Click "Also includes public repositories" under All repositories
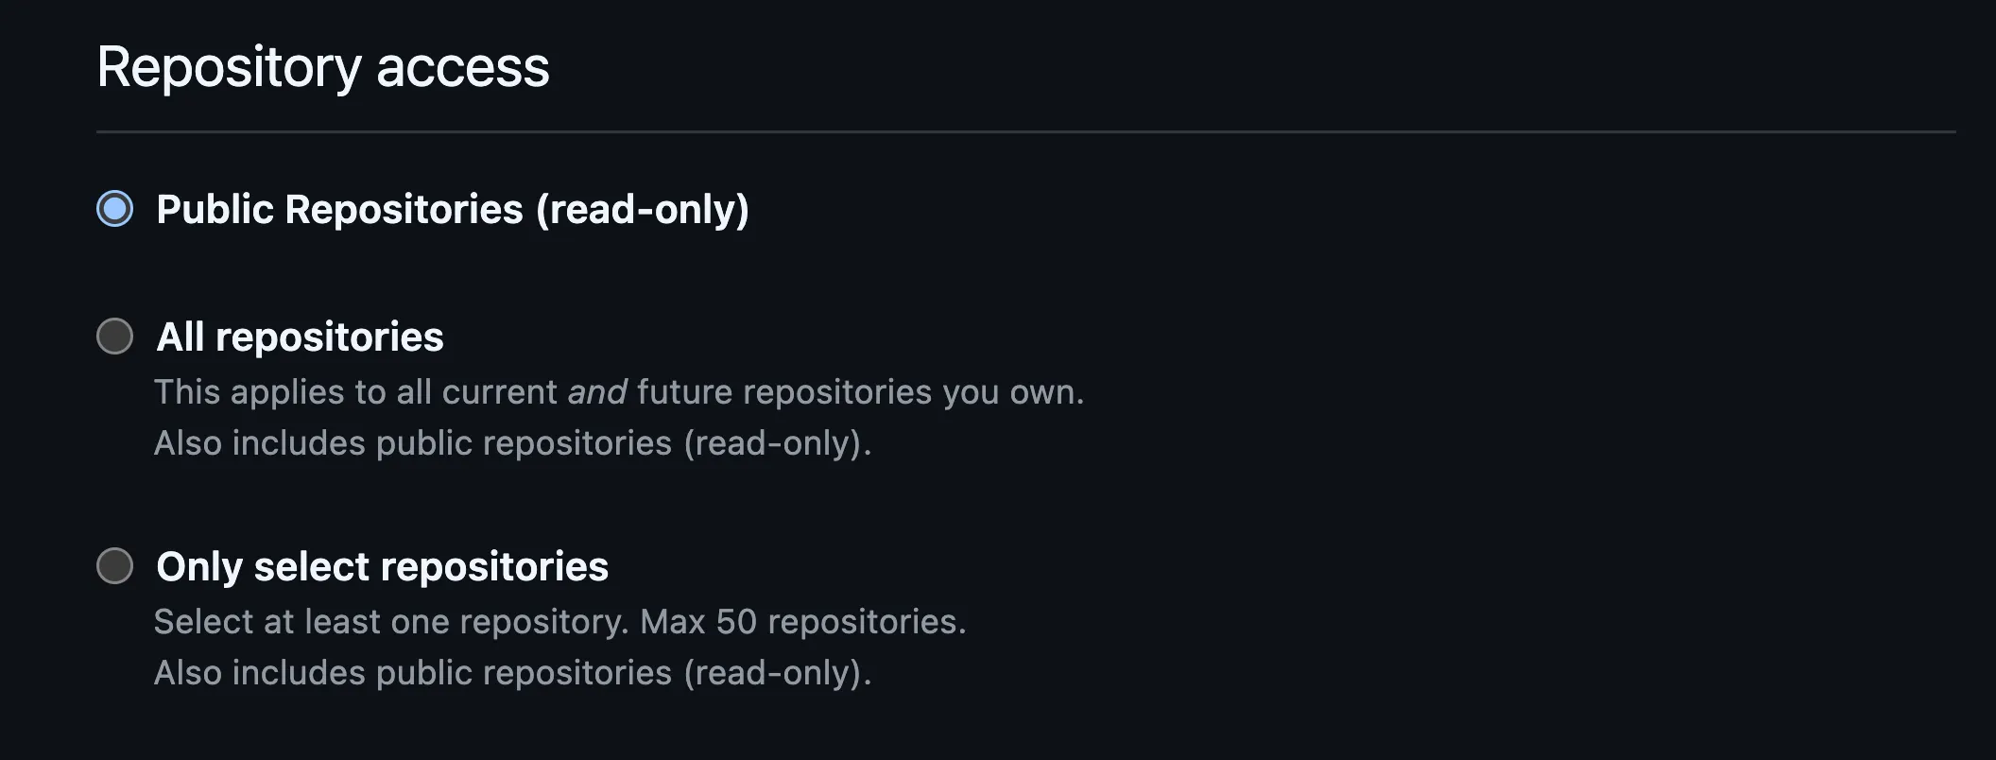This screenshot has height=760, width=1996. tap(412, 443)
